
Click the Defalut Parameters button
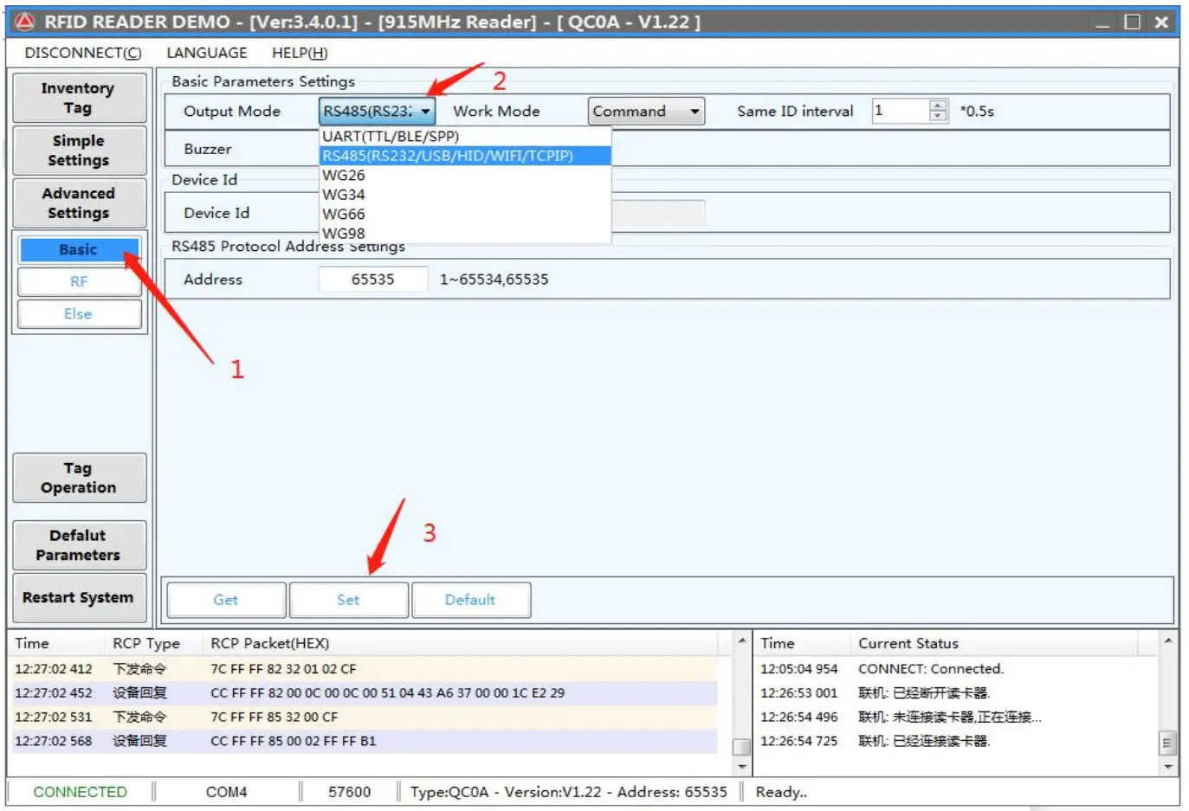click(79, 545)
